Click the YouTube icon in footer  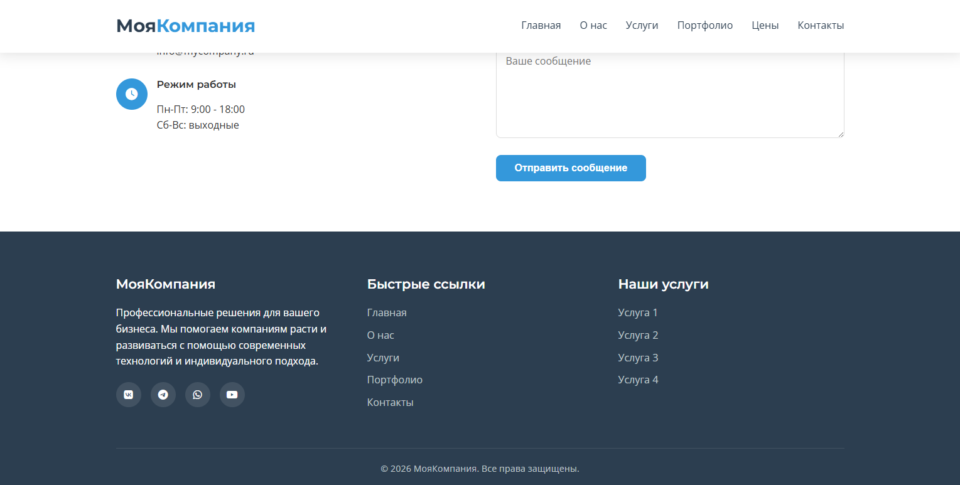click(232, 395)
